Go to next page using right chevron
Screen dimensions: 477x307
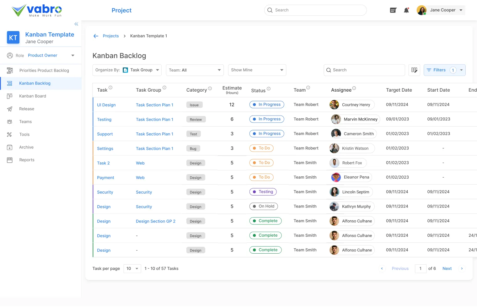(462, 268)
